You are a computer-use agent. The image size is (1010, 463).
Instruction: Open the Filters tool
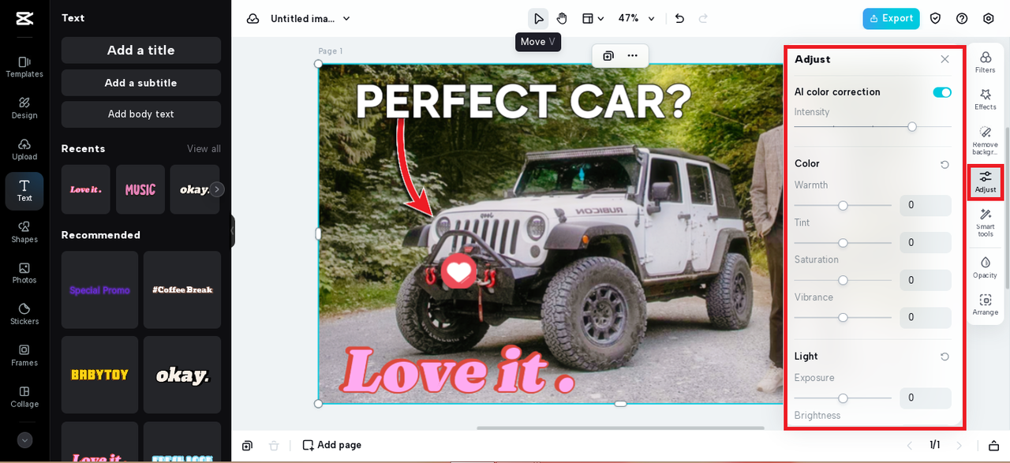(986, 62)
